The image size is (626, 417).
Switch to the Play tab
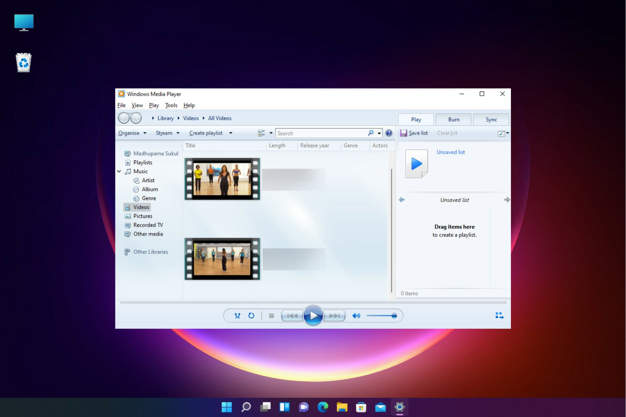tap(416, 120)
